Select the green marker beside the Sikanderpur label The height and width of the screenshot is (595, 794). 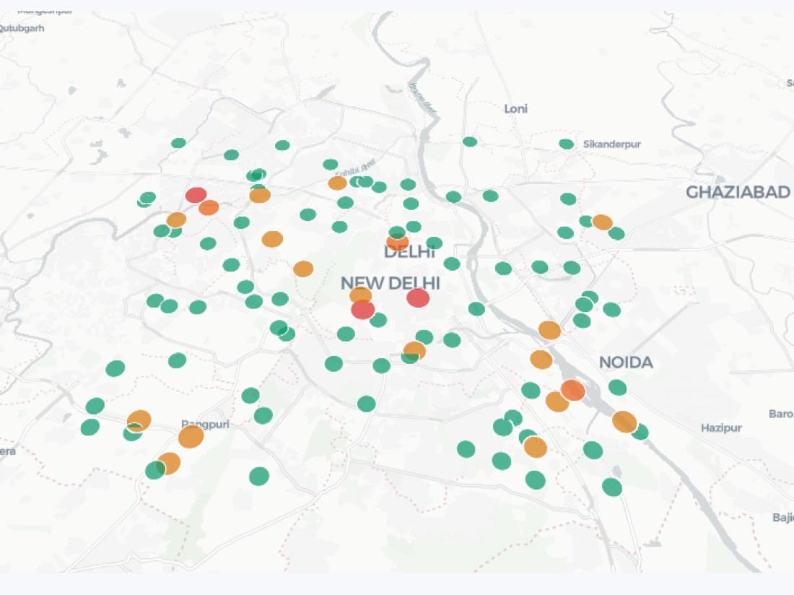[566, 144]
